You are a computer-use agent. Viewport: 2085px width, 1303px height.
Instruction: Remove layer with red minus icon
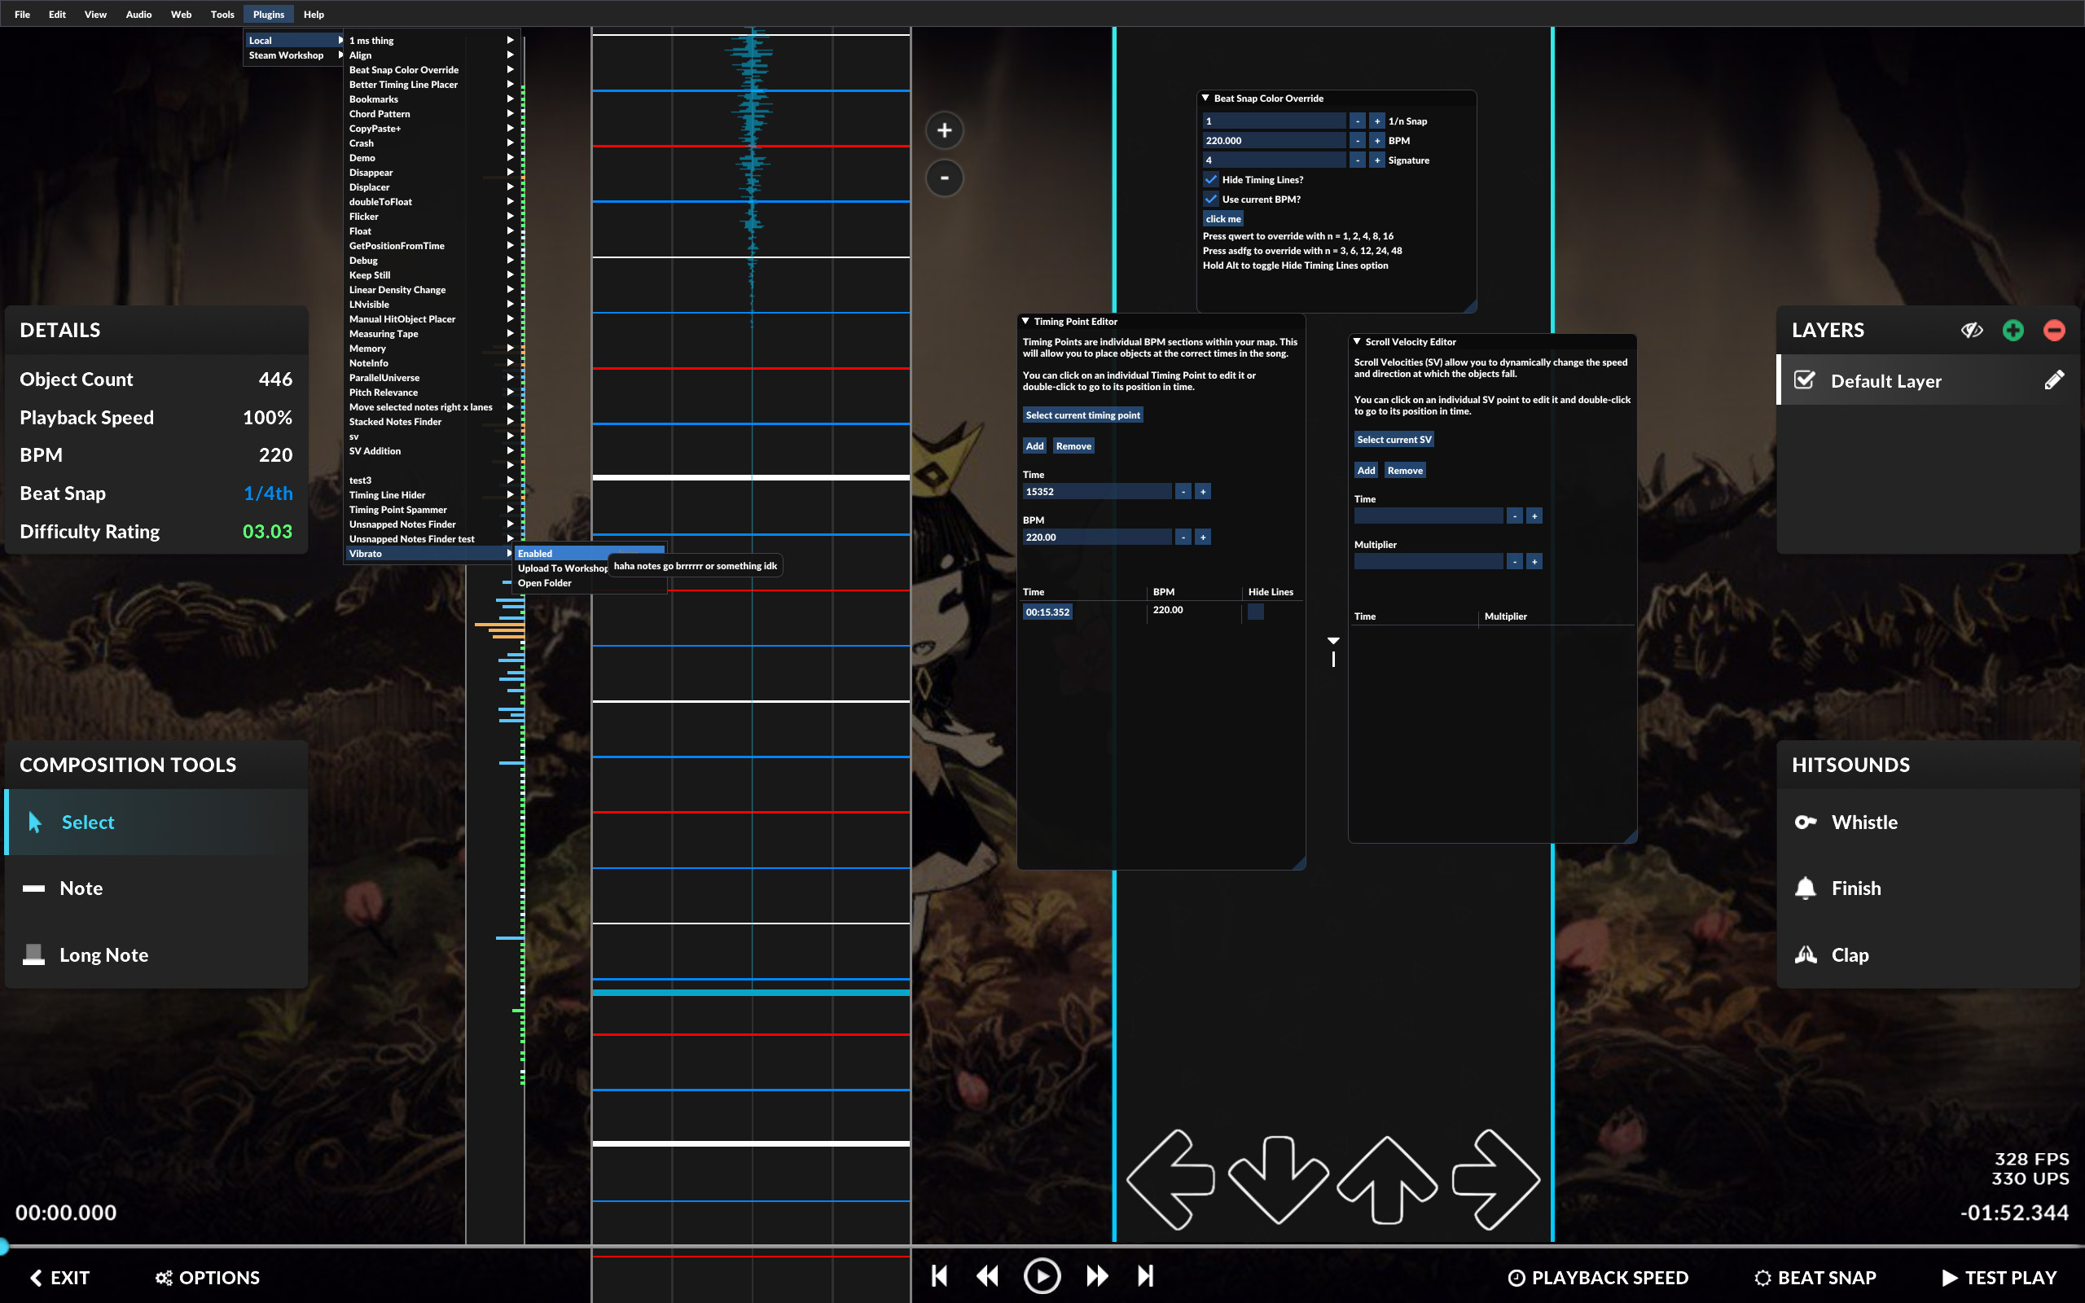coord(2054,330)
